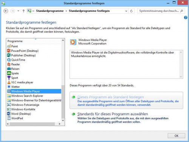This screenshot has height=142, width=189.
Task: Click the Windows Media Player description text
Action: coord(122,54)
